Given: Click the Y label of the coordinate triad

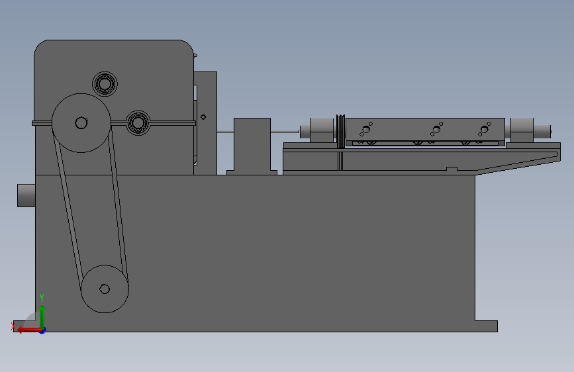Looking at the screenshot, I should 42,298.
